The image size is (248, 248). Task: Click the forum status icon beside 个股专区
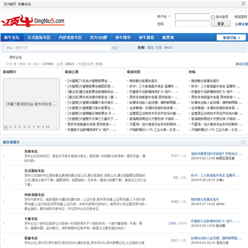3,223
